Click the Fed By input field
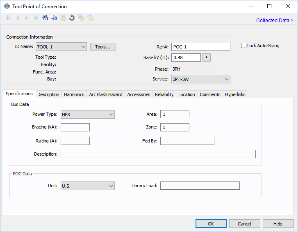The height and width of the screenshot is (232, 298). 187,141
